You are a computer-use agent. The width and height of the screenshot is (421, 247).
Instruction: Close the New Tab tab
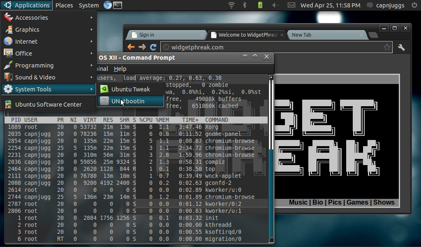click(361, 35)
